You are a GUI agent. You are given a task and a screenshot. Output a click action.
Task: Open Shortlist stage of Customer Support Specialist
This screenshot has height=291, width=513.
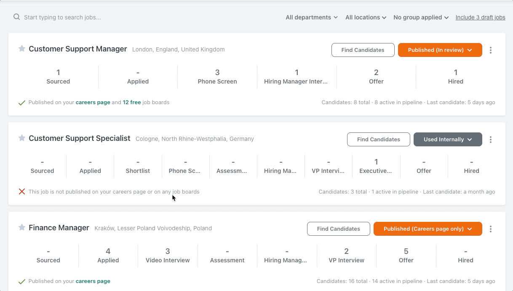[x=138, y=166]
